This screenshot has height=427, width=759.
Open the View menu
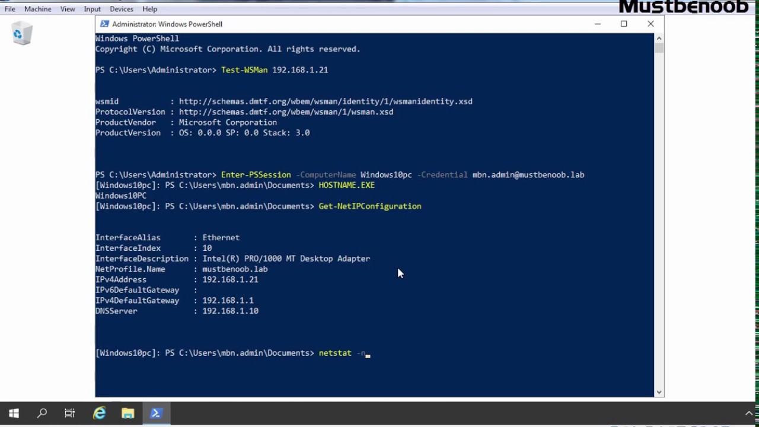coord(68,9)
